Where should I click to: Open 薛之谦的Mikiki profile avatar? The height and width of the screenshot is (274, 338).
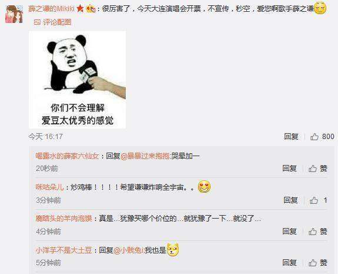click(x=14, y=14)
